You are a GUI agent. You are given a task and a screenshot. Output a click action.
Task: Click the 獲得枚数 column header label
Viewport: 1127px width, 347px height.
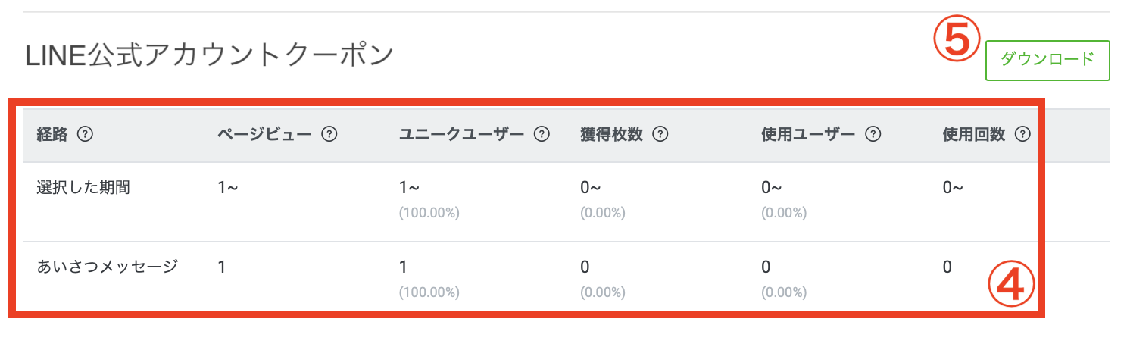(611, 134)
